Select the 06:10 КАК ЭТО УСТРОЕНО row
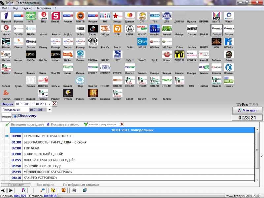264x198 pixels. click(132, 178)
